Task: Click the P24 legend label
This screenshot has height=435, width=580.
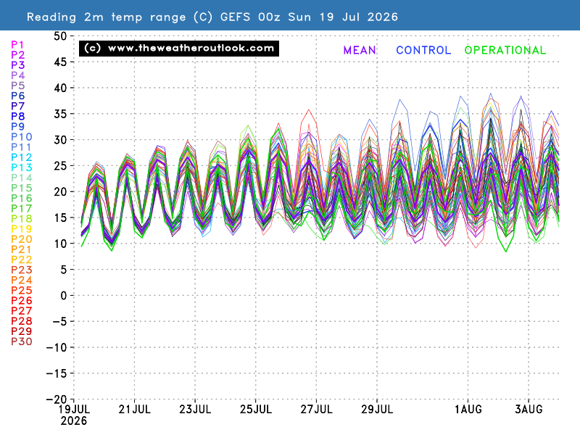Action: point(22,280)
